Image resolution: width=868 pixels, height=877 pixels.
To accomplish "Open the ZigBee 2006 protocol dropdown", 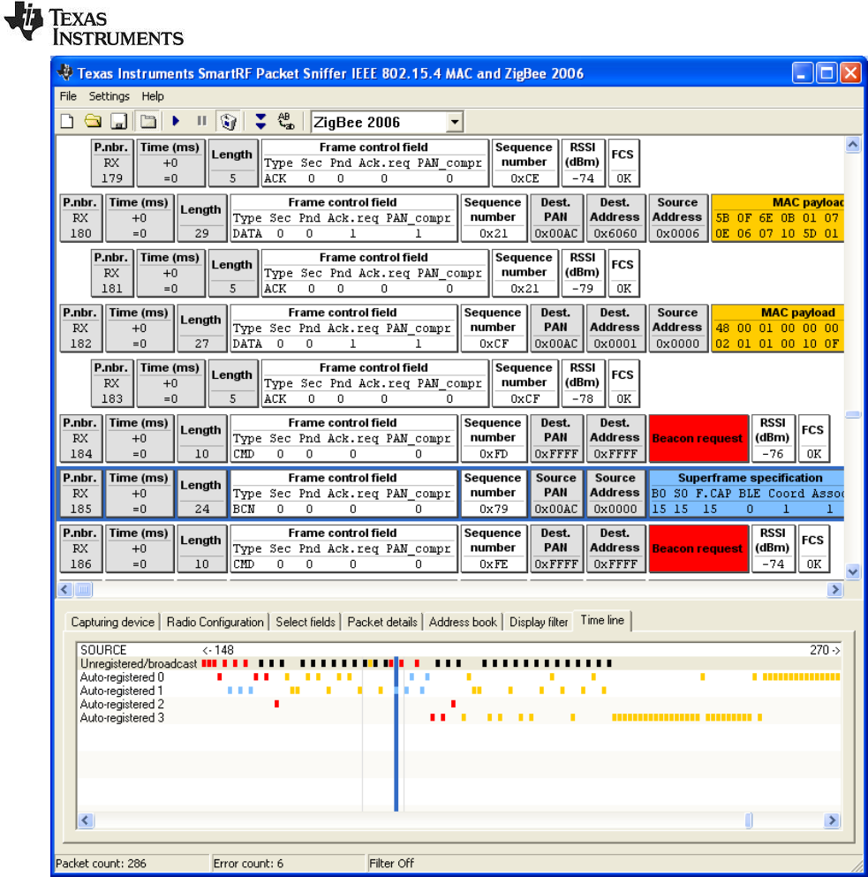I will click(x=456, y=121).
